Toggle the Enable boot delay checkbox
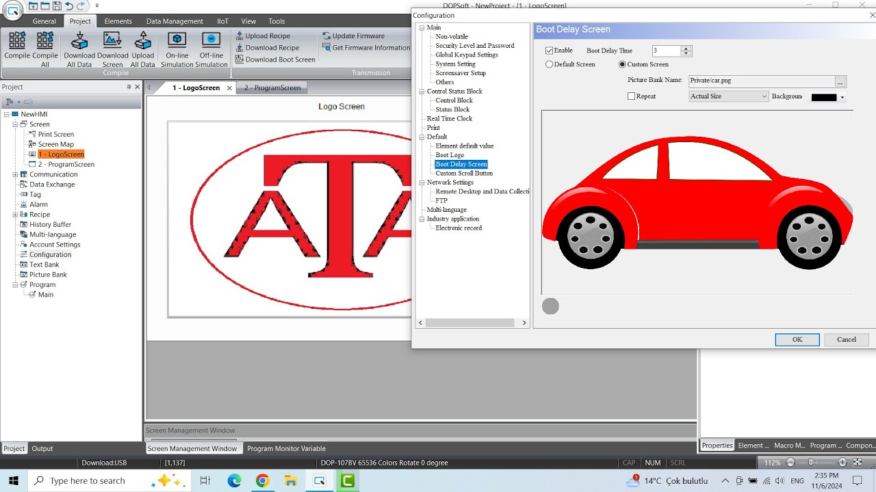 click(549, 51)
